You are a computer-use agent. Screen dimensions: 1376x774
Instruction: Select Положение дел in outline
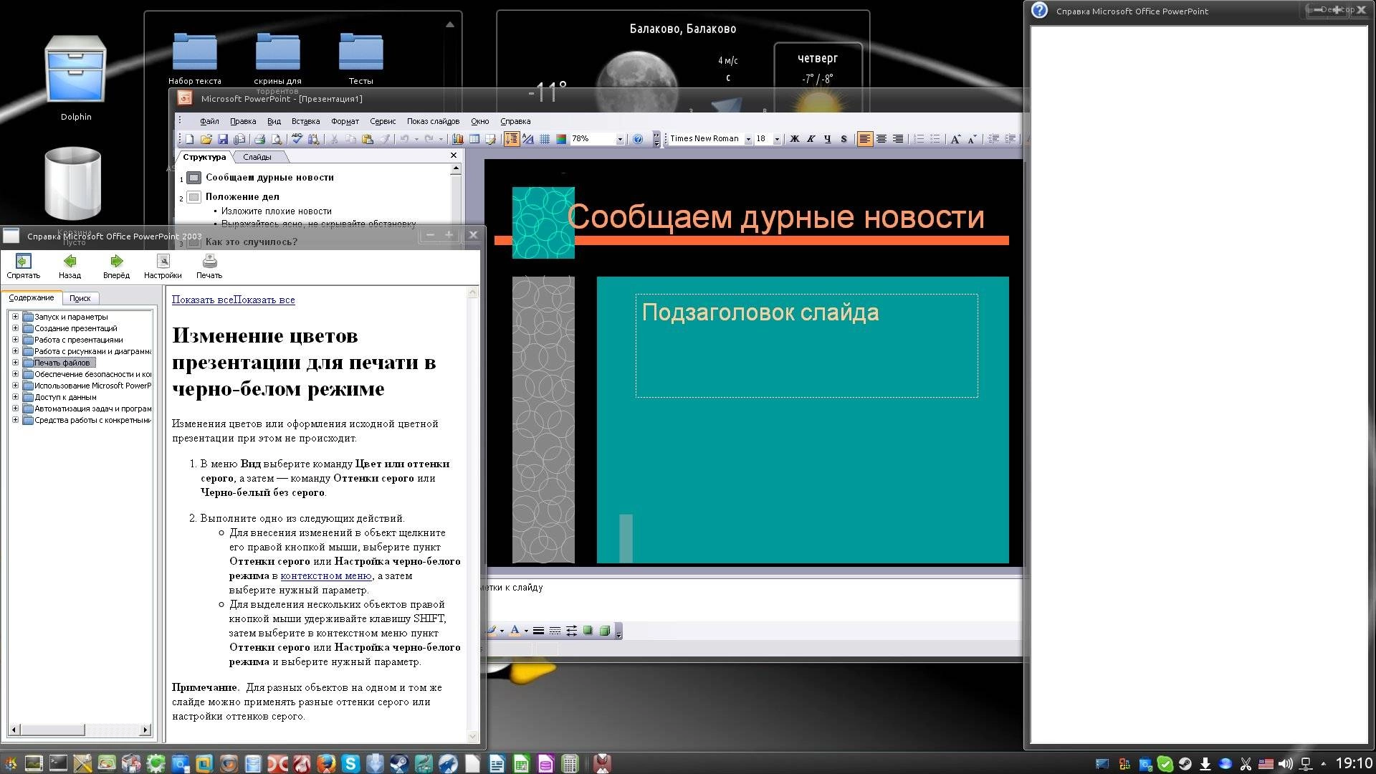(x=242, y=196)
